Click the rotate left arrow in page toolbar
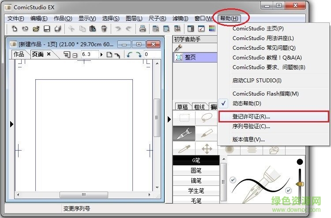The image size is (331, 218). click(x=129, y=55)
